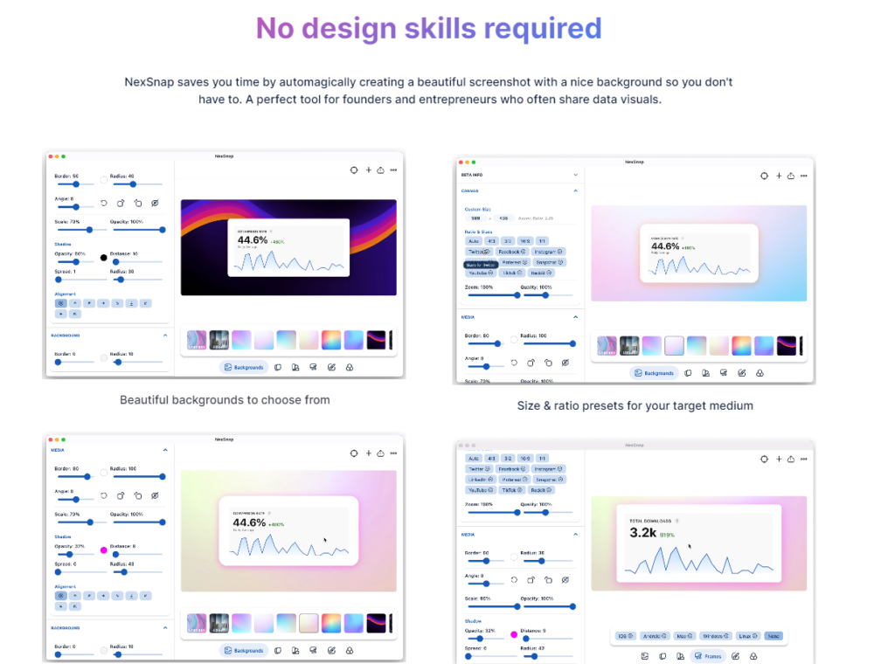Click the three-dots more icon in the bottom-left app window
Screen dimensions: 895x664
393,453
